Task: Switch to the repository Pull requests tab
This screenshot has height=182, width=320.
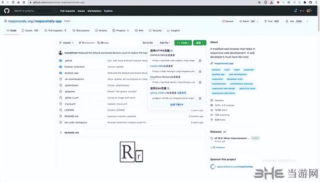Action: coord(55,30)
